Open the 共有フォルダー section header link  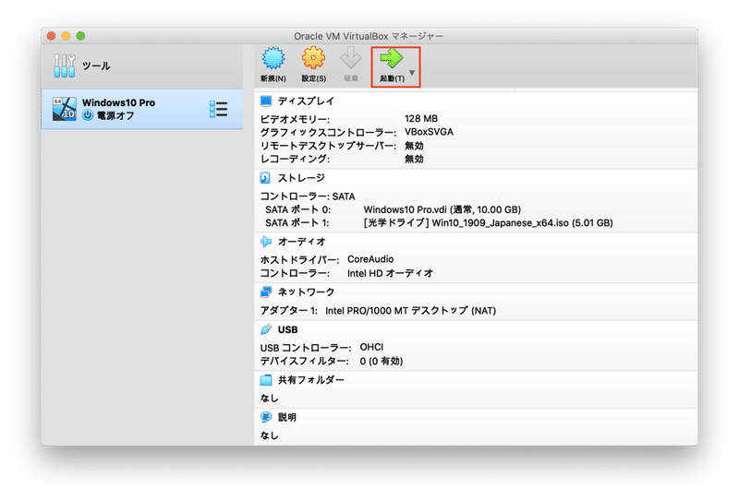pos(311,380)
